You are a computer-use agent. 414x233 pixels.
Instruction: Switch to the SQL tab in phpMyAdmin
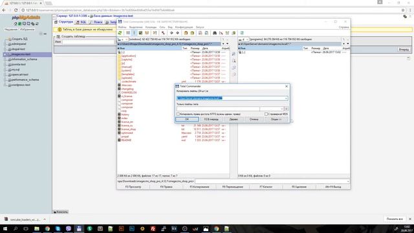point(82,22)
